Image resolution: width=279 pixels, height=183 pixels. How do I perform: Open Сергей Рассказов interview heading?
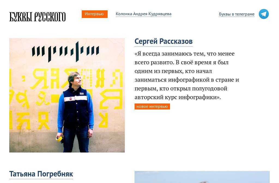(163, 41)
